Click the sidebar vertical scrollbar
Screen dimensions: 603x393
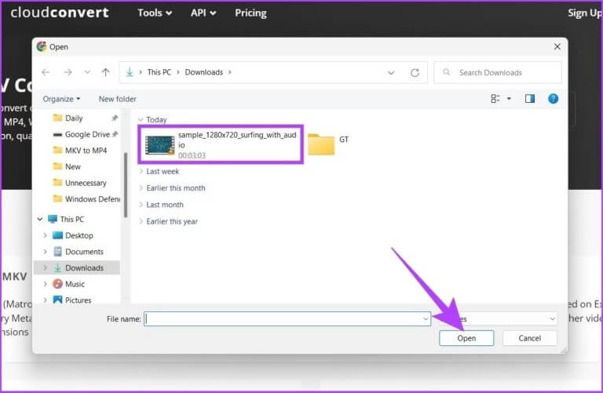tap(126, 186)
